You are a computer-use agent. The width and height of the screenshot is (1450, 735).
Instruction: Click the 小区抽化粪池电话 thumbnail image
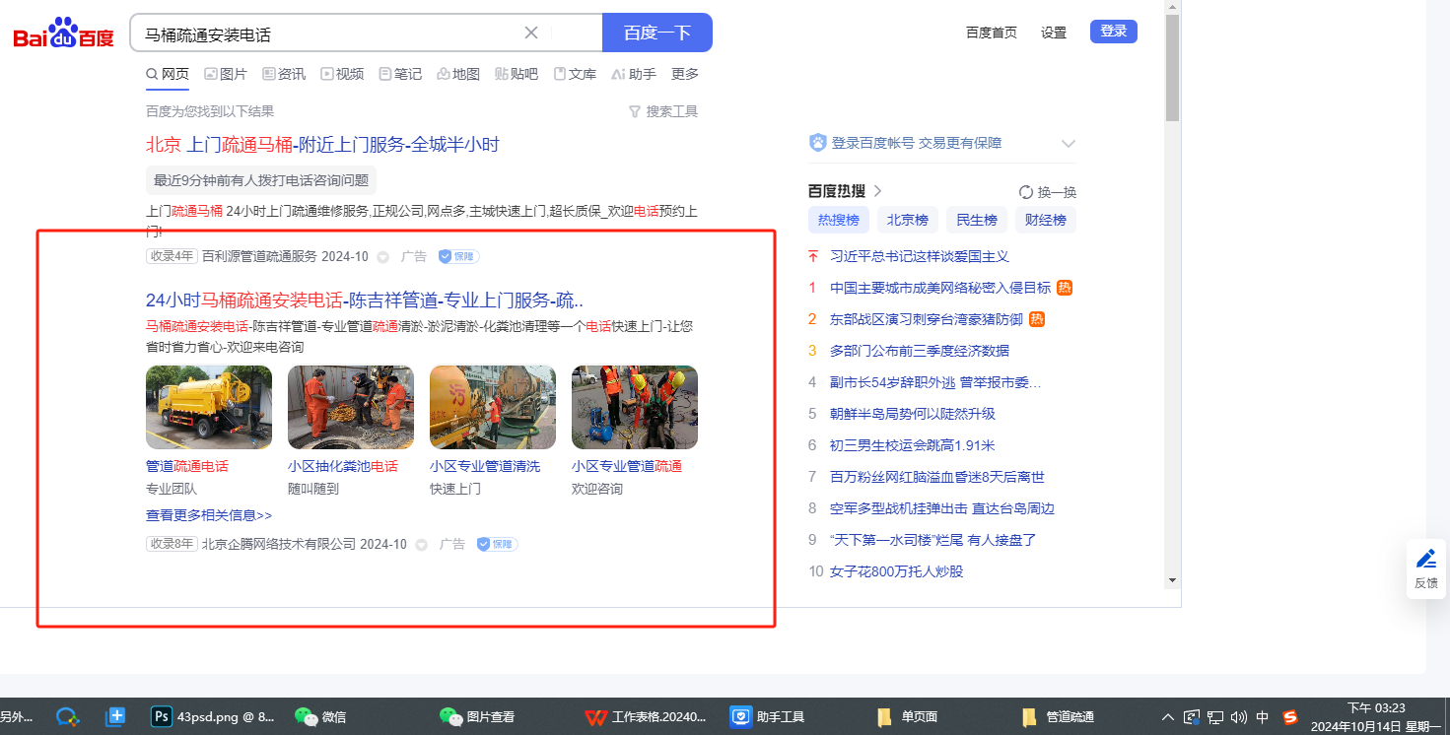tap(351, 408)
